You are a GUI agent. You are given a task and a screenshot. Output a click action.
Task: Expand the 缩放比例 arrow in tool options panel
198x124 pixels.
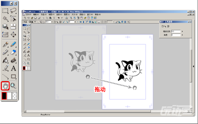click(x=182, y=31)
